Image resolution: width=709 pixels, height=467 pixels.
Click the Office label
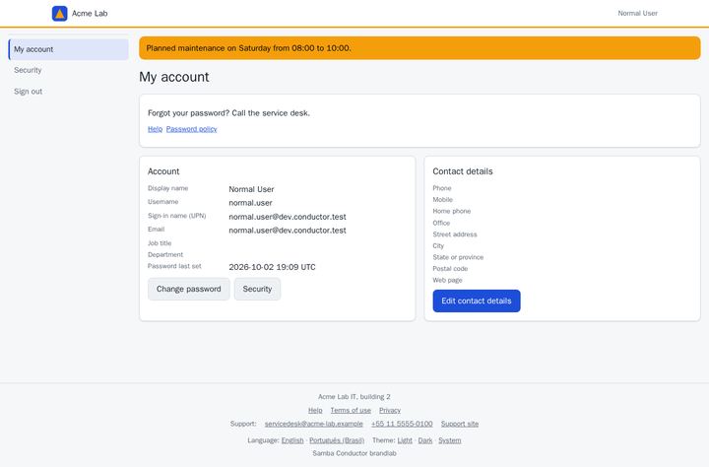pos(441,223)
